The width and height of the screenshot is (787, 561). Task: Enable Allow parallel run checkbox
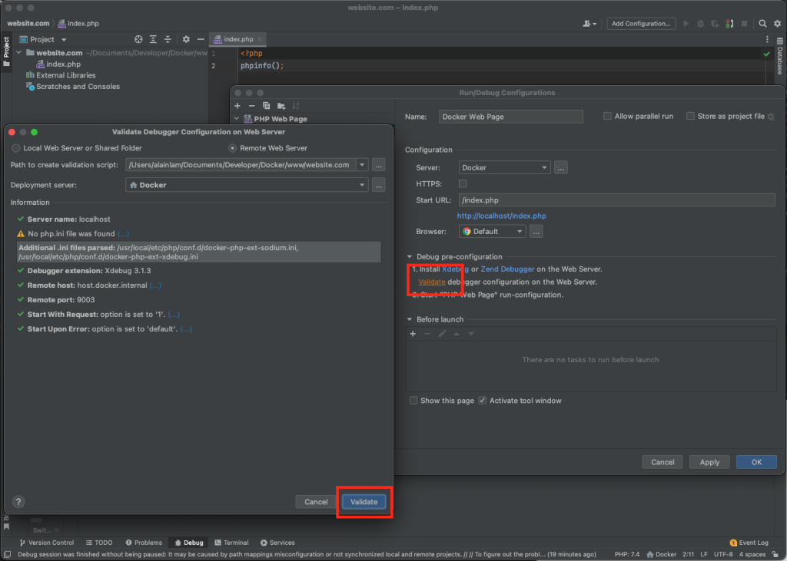607,117
